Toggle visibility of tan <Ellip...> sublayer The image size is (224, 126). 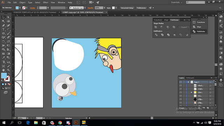pos(181,103)
